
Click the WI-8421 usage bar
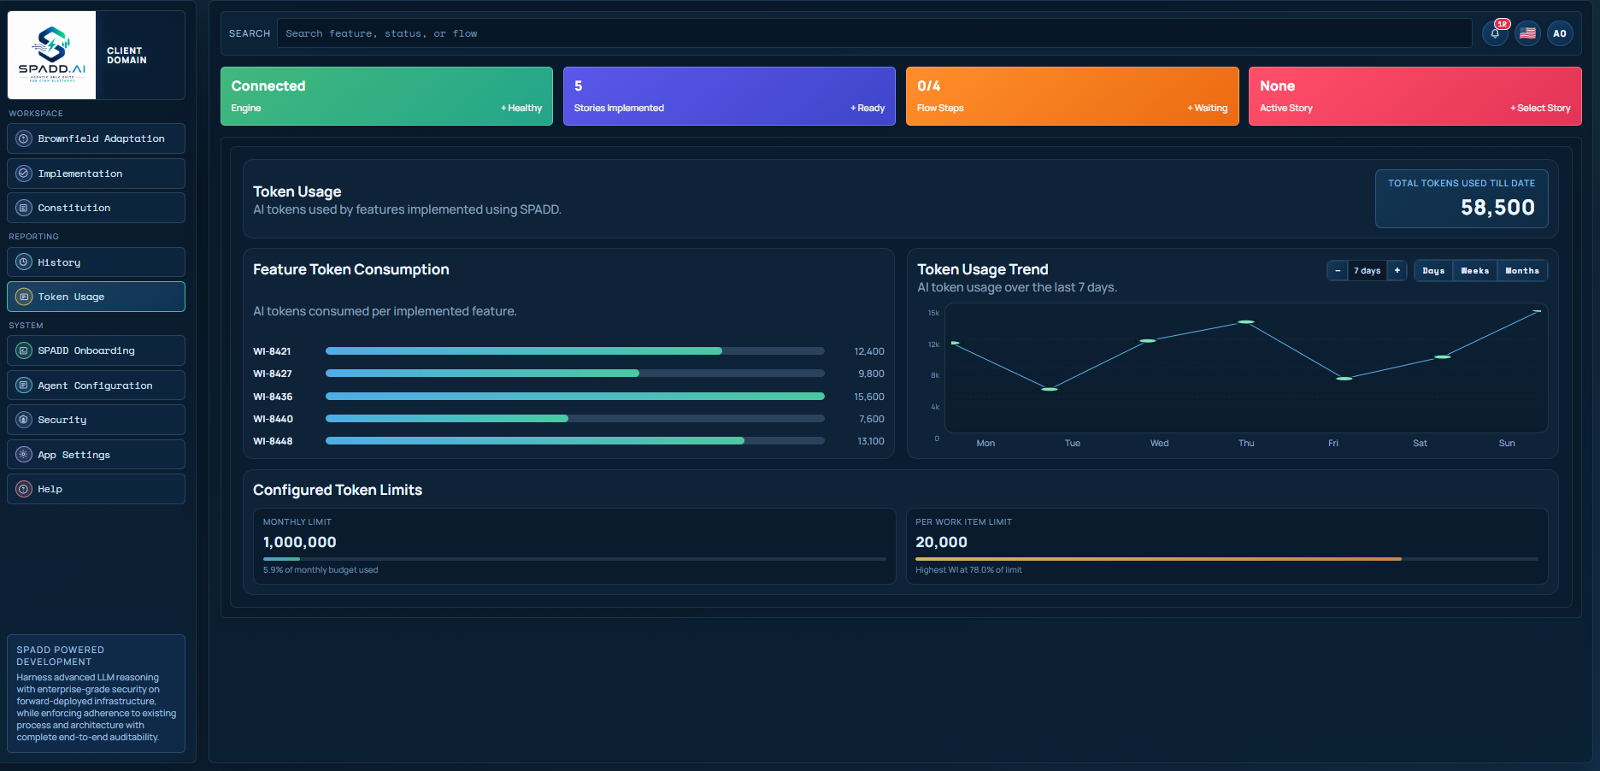[575, 351]
